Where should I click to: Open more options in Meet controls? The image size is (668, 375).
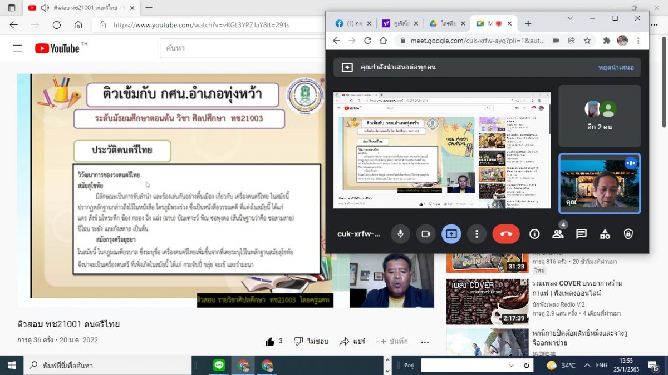coord(477,234)
